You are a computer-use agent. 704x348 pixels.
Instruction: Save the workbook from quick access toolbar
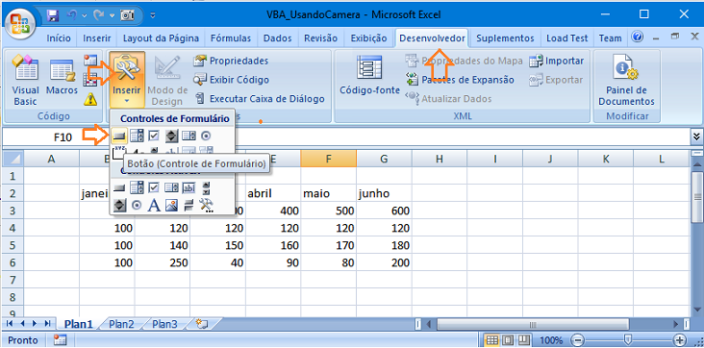pyautogui.click(x=53, y=15)
